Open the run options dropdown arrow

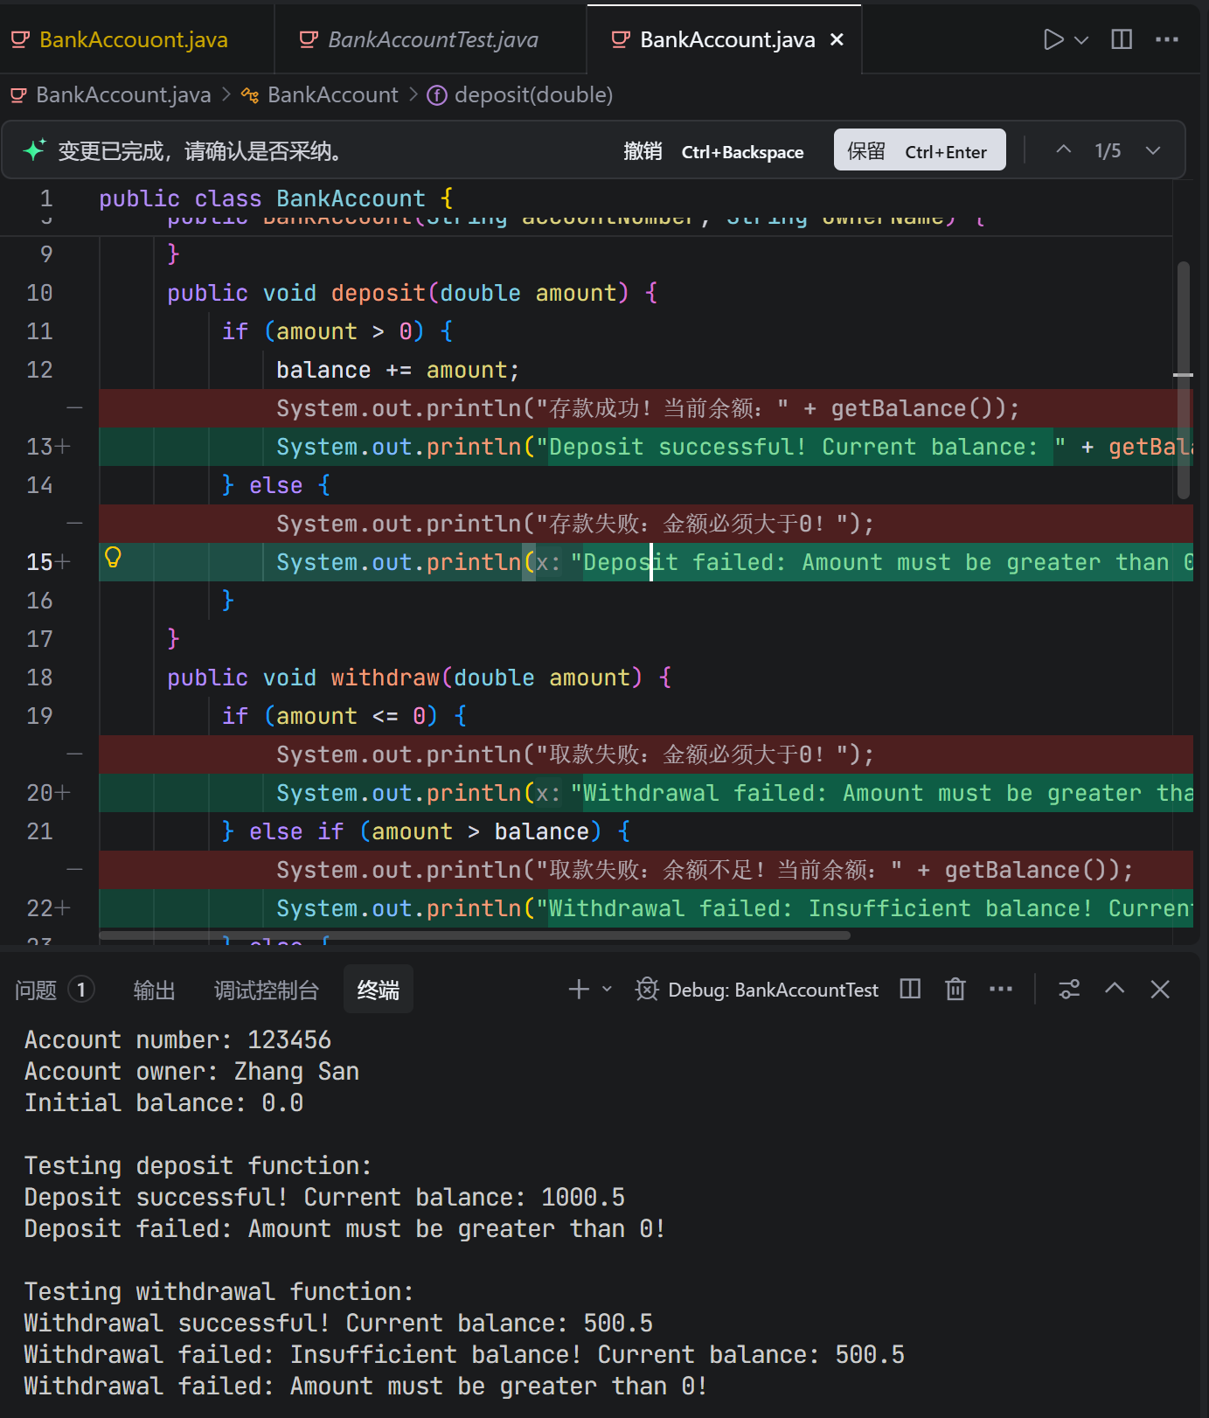click(x=1081, y=40)
